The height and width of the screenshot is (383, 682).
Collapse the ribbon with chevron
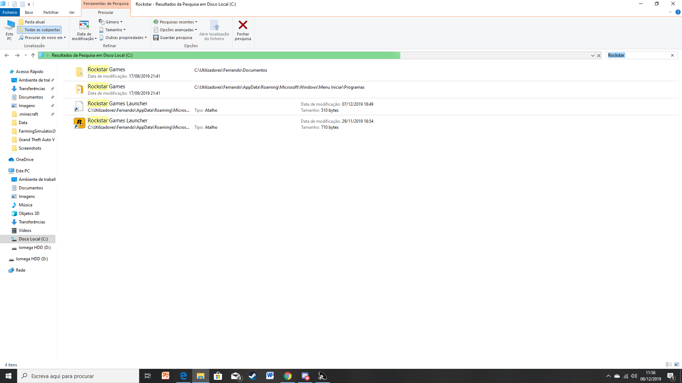click(x=670, y=12)
